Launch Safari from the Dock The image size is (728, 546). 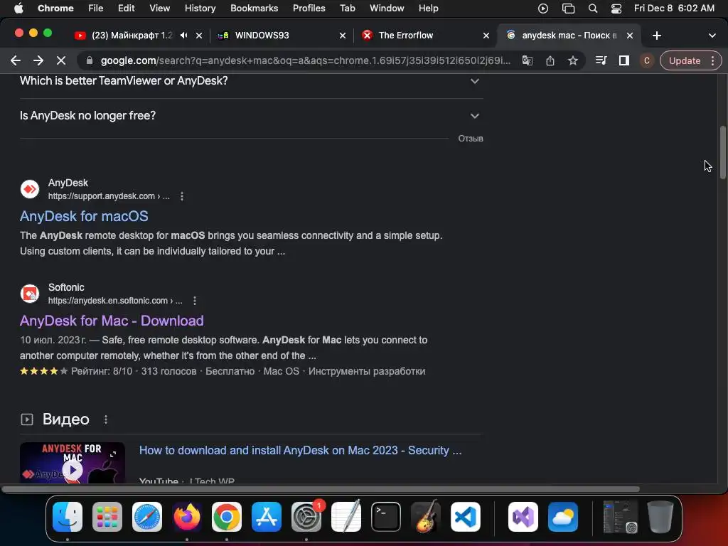[x=147, y=517]
